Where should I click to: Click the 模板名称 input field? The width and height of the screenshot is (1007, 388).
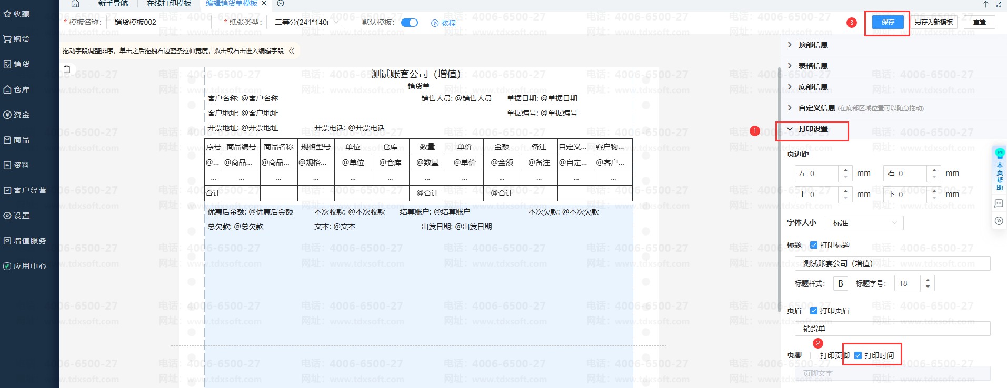159,22
